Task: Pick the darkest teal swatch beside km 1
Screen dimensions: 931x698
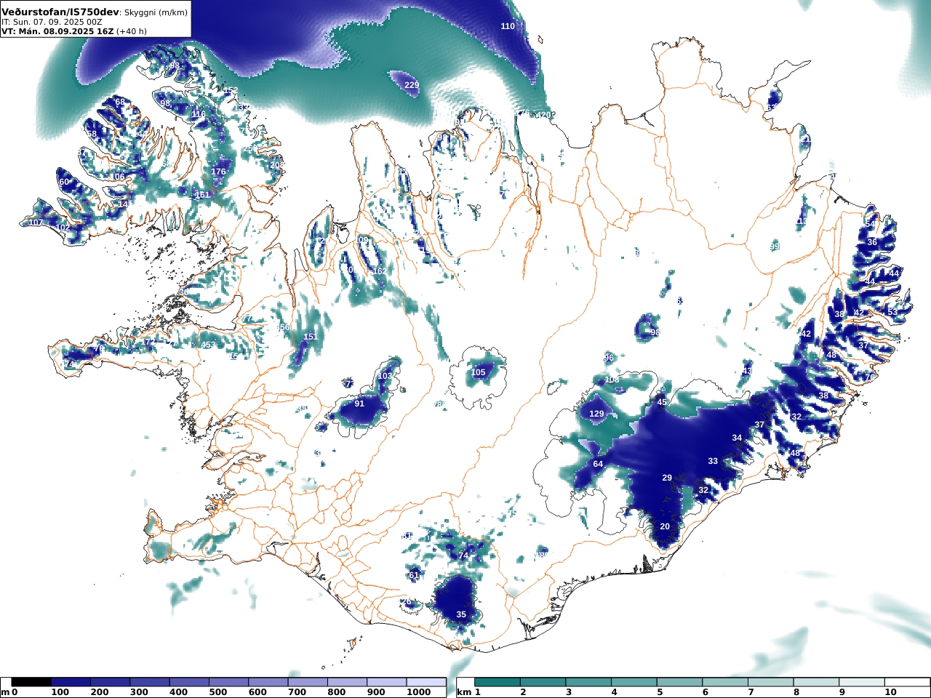Action: click(497, 682)
